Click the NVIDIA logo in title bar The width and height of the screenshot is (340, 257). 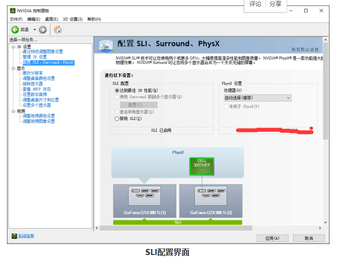pos(13,11)
